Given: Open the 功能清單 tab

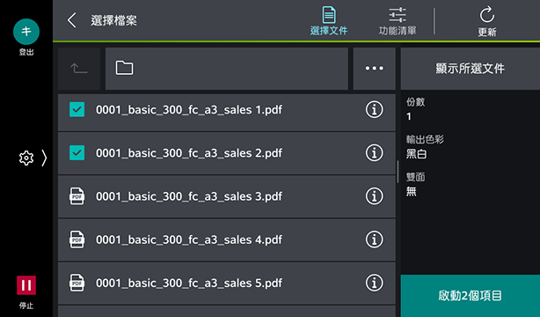Looking at the screenshot, I should point(398,21).
